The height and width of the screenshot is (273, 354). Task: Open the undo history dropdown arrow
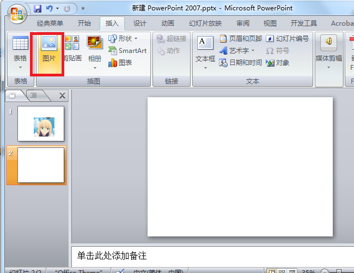pos(57,9)
